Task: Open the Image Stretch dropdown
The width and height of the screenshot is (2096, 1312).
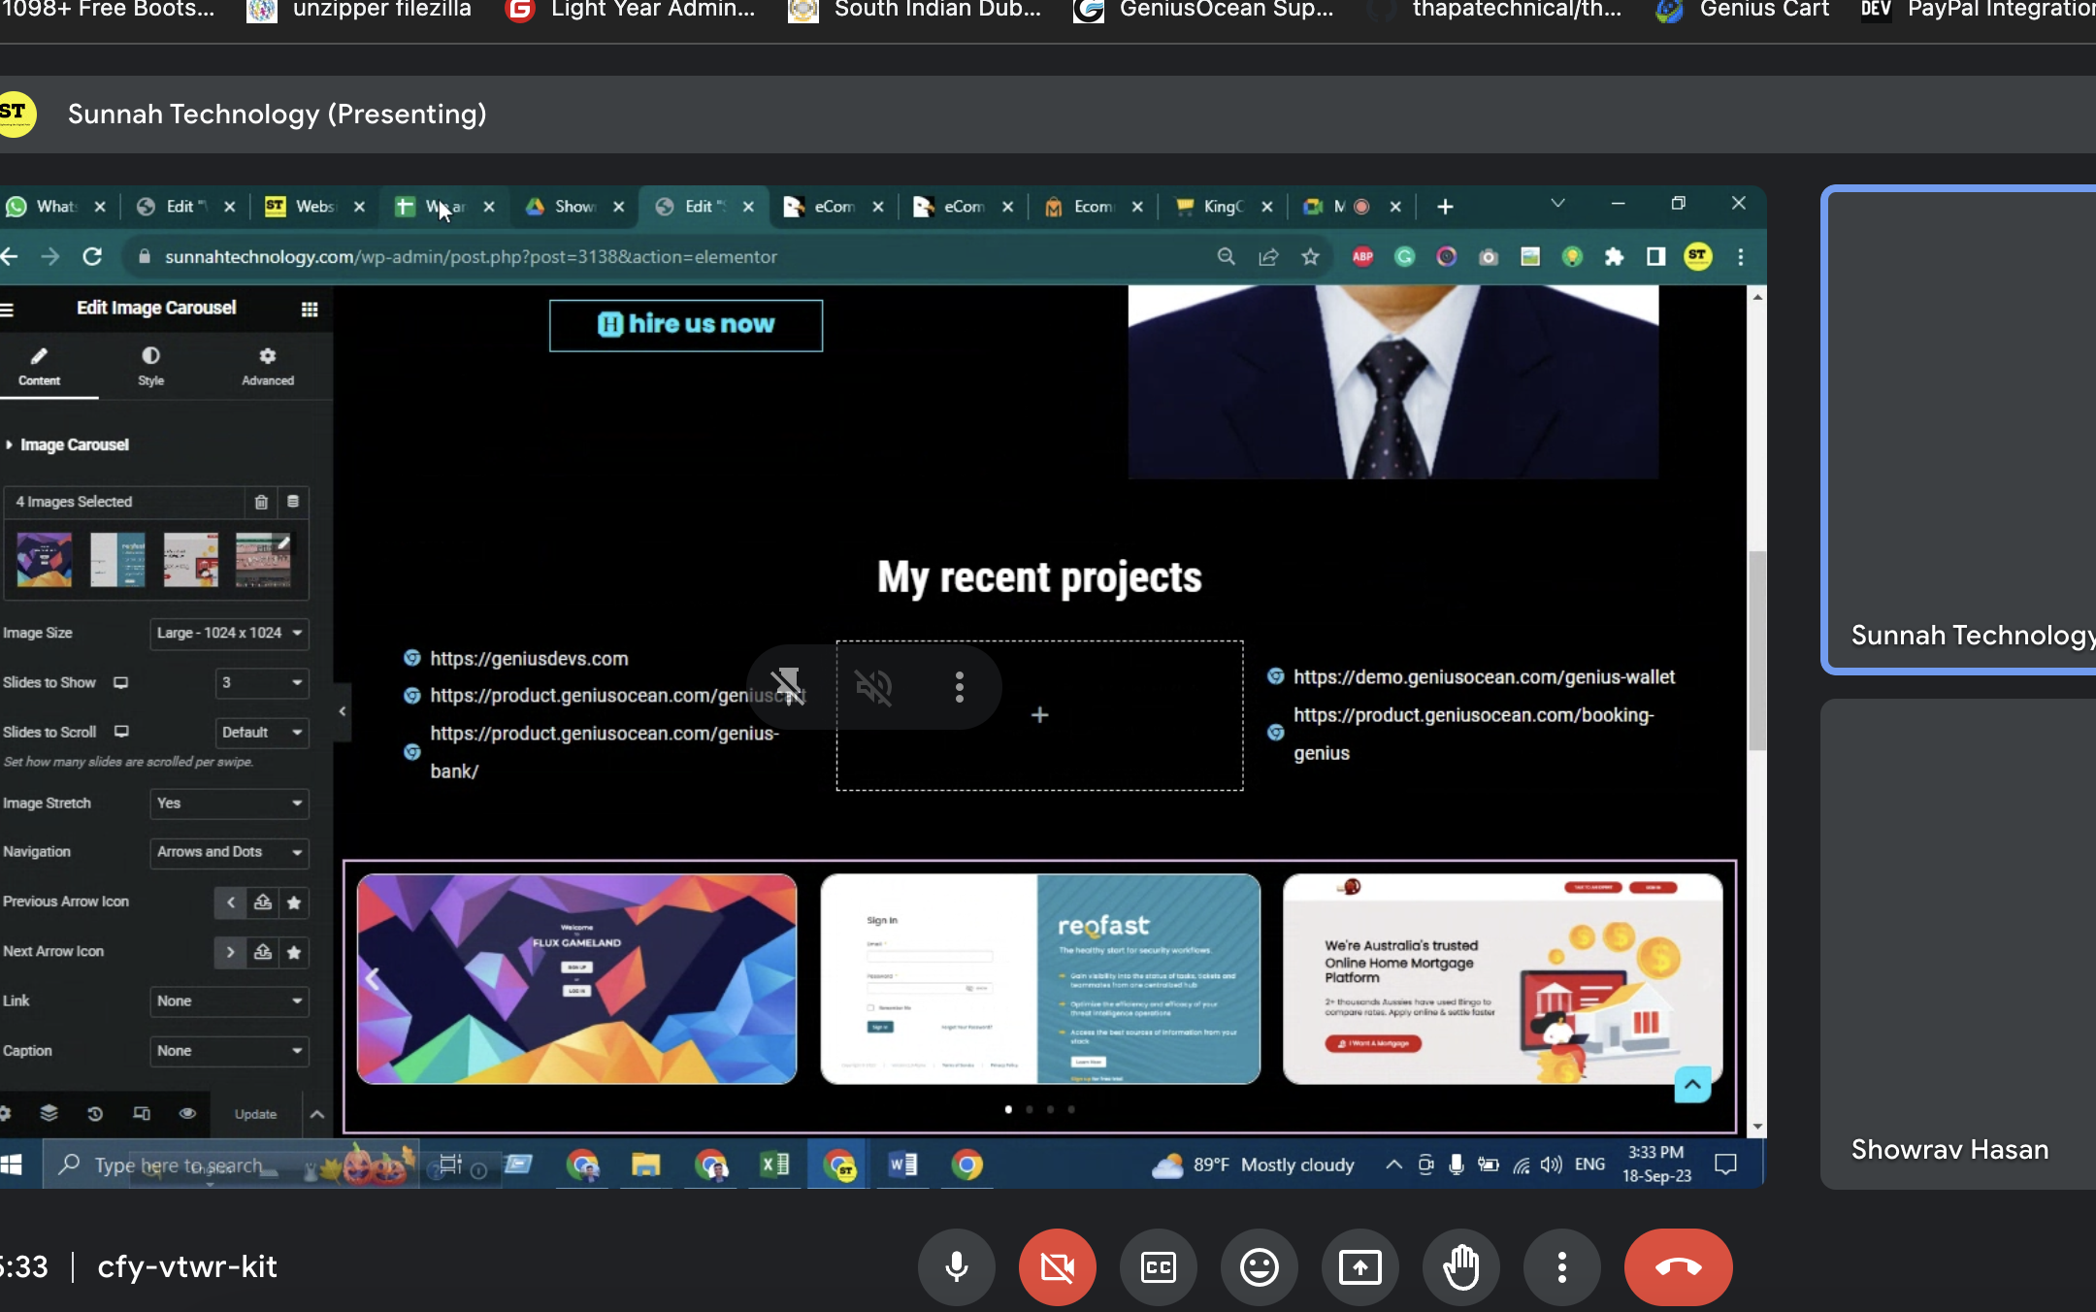Action: (x=229, y=804)
